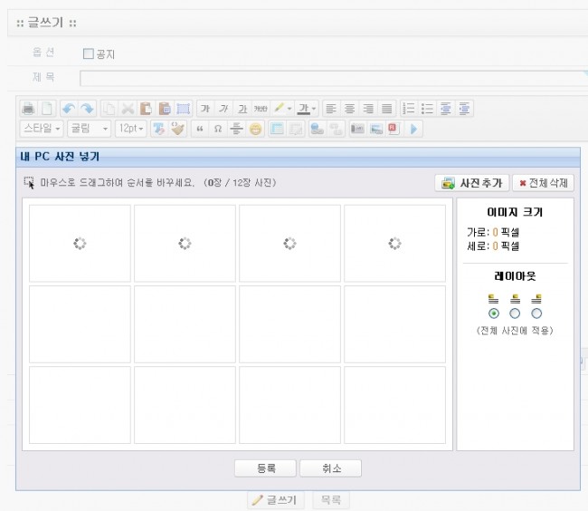Open the 굴림 font dropdown
This screenshot has height=511, width=588.
coord(90,129)
